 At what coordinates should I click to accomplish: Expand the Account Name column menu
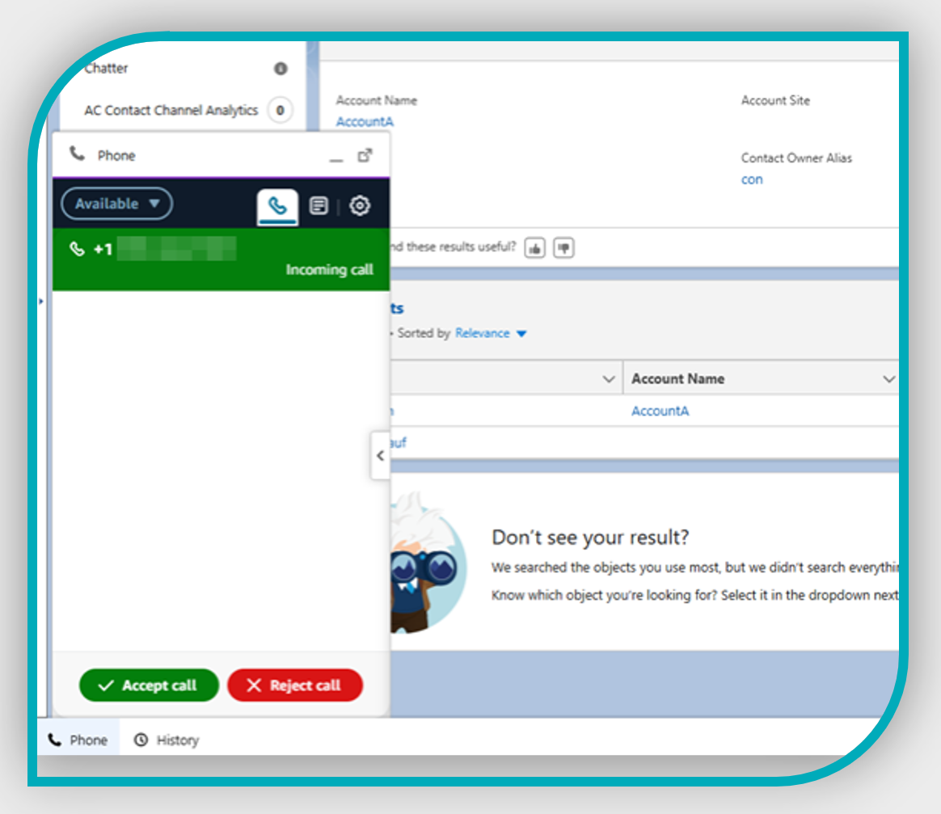[888, 379]
